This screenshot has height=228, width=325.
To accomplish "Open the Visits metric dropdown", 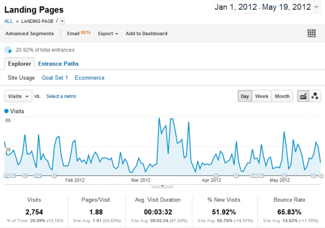I will click(18, 96).
